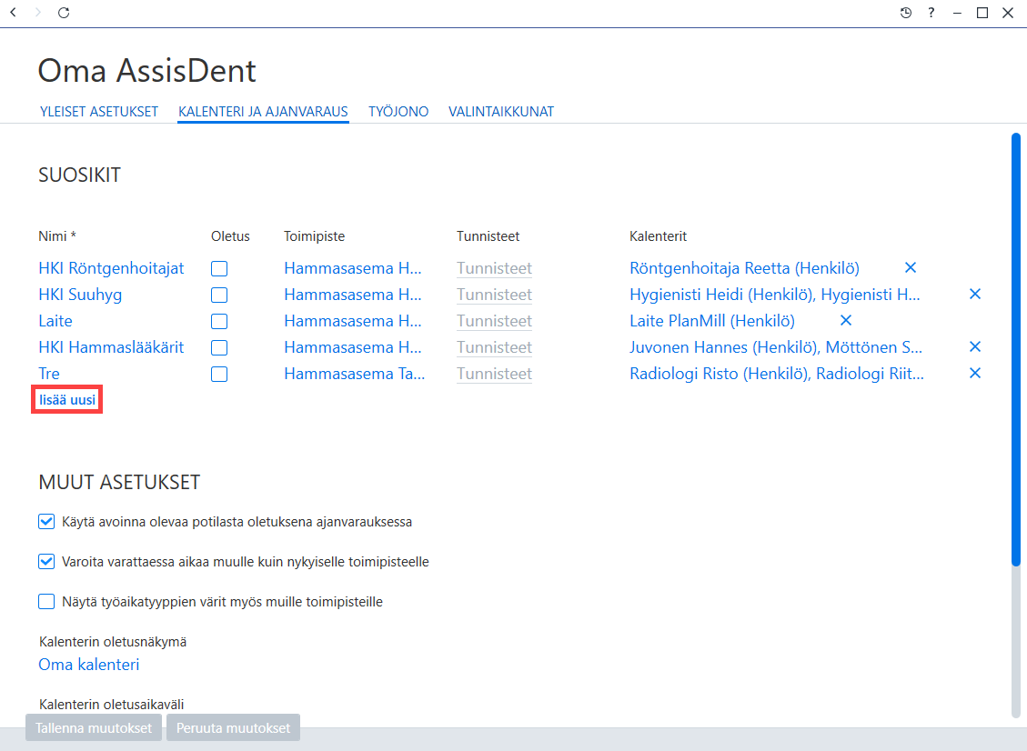Open help with the question mark icon

tap(931, 13)
